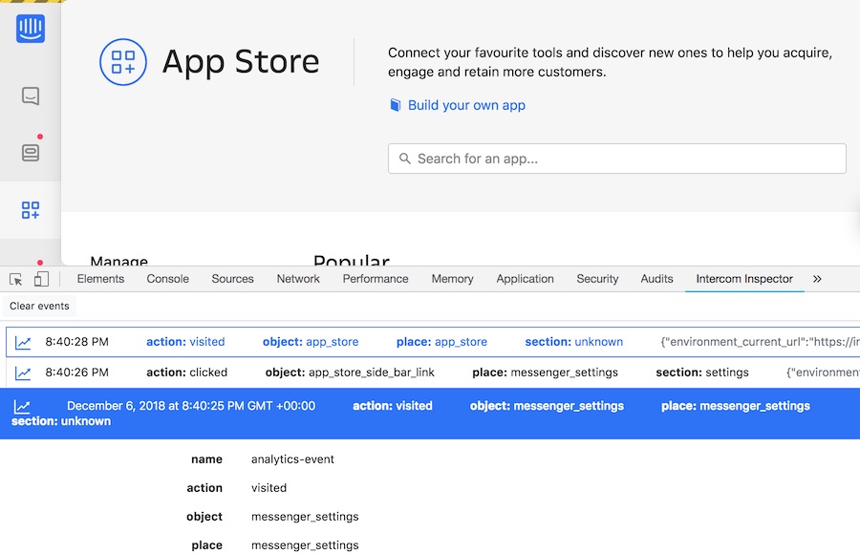Switch to the Console tab
This screenshot has width=860, height=554.
168,279
